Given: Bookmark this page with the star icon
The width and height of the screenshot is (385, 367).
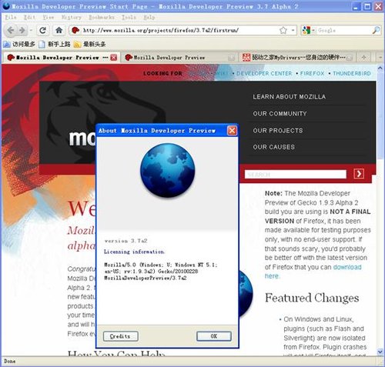Looking at the screenshot, I should coord(283,31).
